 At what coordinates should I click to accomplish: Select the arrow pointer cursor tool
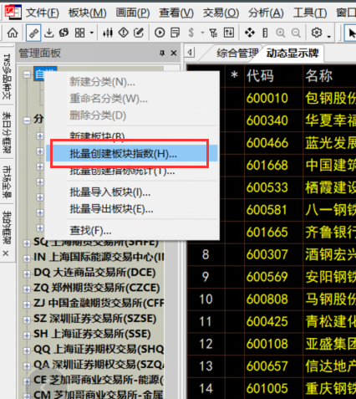[350, 33]
